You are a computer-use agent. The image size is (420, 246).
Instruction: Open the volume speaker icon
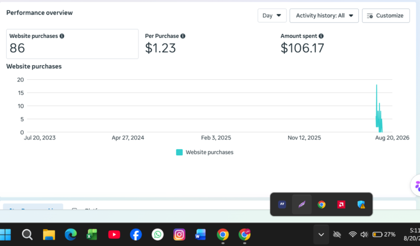click(x=364, y=235)
